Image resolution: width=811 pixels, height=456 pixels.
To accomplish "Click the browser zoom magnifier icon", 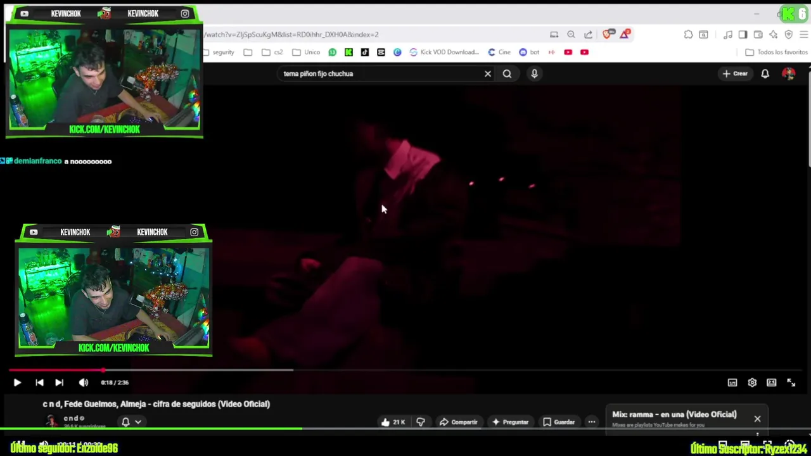I will coord(571,35).
